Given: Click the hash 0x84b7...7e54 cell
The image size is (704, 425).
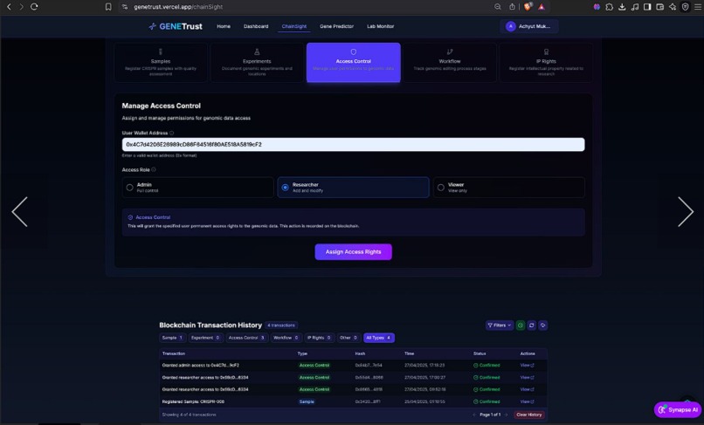Looking at the screenshot, I should [369, 366].
